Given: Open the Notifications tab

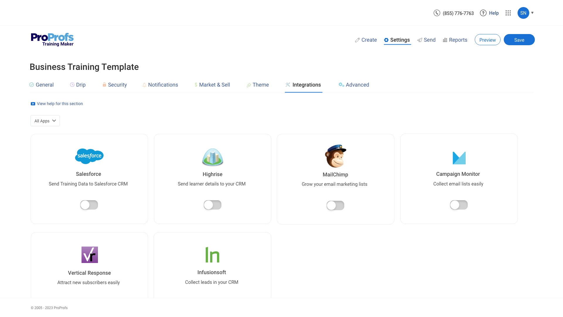Looking at the screenshot, I should [160, 85].
